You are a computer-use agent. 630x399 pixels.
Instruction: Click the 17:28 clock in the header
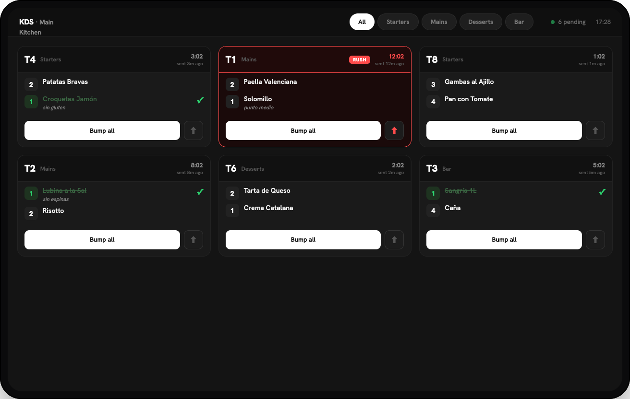[603, 22]
